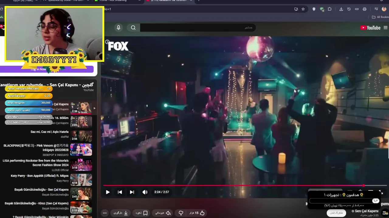
Task: Click the LLOUD Official channel name
Action: [x=60, y=170]
